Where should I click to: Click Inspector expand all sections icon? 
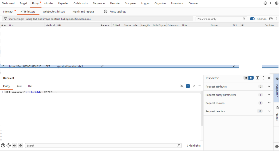point(258,78)
